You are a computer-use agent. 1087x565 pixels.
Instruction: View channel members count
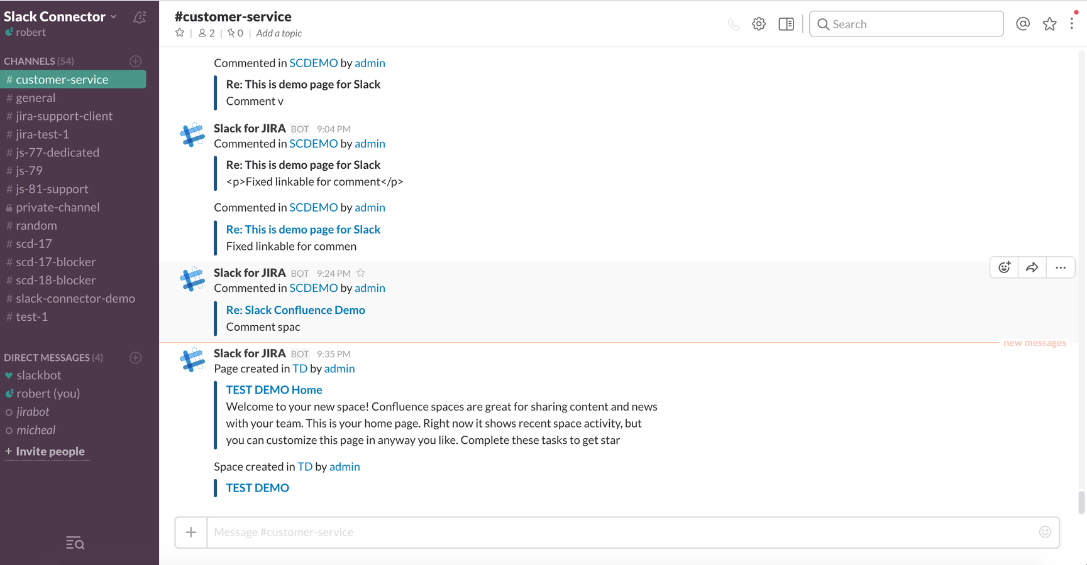click(207, 33)
